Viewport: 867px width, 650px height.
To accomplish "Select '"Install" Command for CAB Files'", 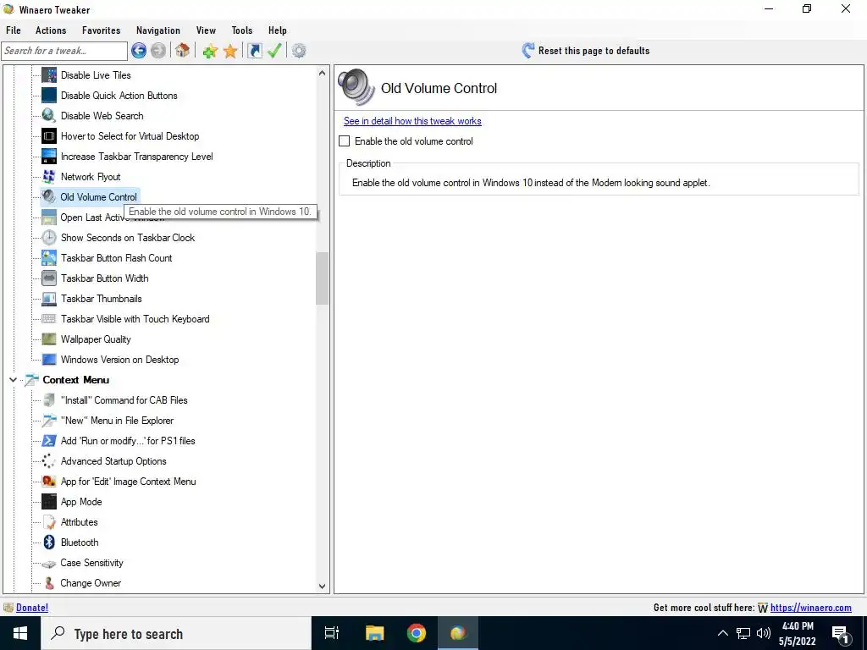I will pyautogui.click(x=124, y=400).
